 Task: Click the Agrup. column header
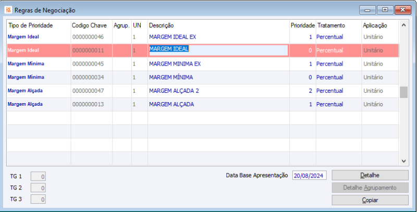coord(121,26)
